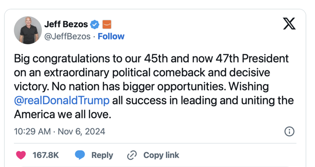Image resolution: width=315 pixels, height=167 pixels.
Task: Click the Twitter info circle icon
Action: coord(289,132)
